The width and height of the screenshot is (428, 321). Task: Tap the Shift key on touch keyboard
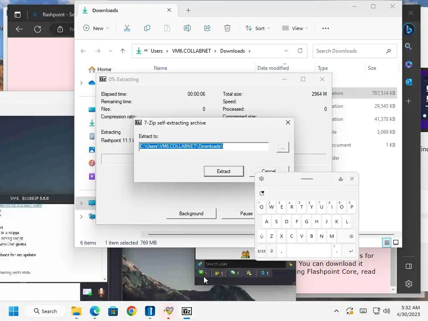[262, 237]
